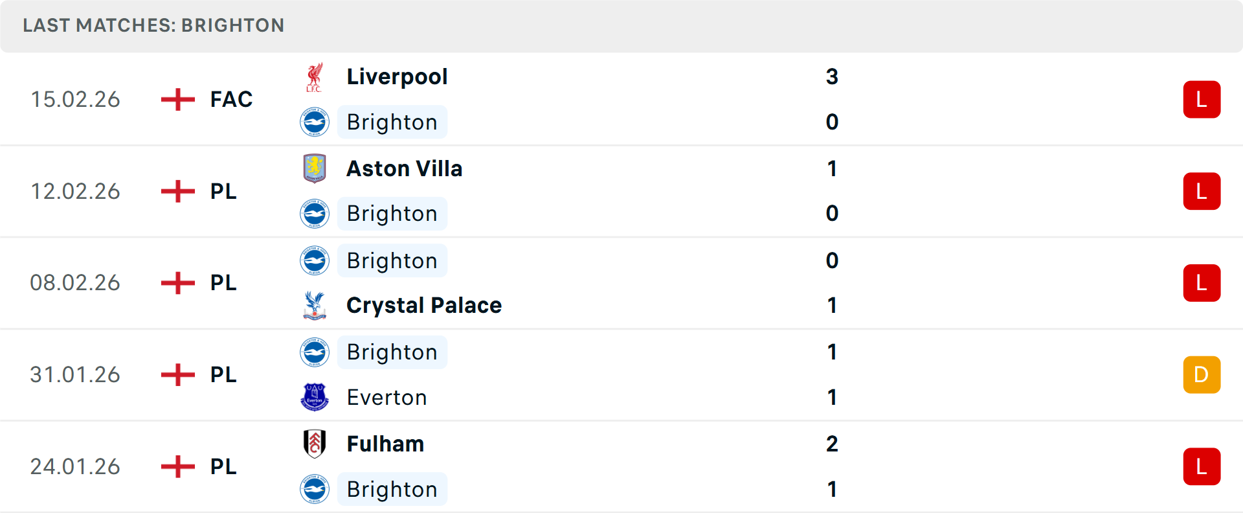Viewport: 1243px width, 513px height.
Task: Select the Fulham team name
Action: 385,444
